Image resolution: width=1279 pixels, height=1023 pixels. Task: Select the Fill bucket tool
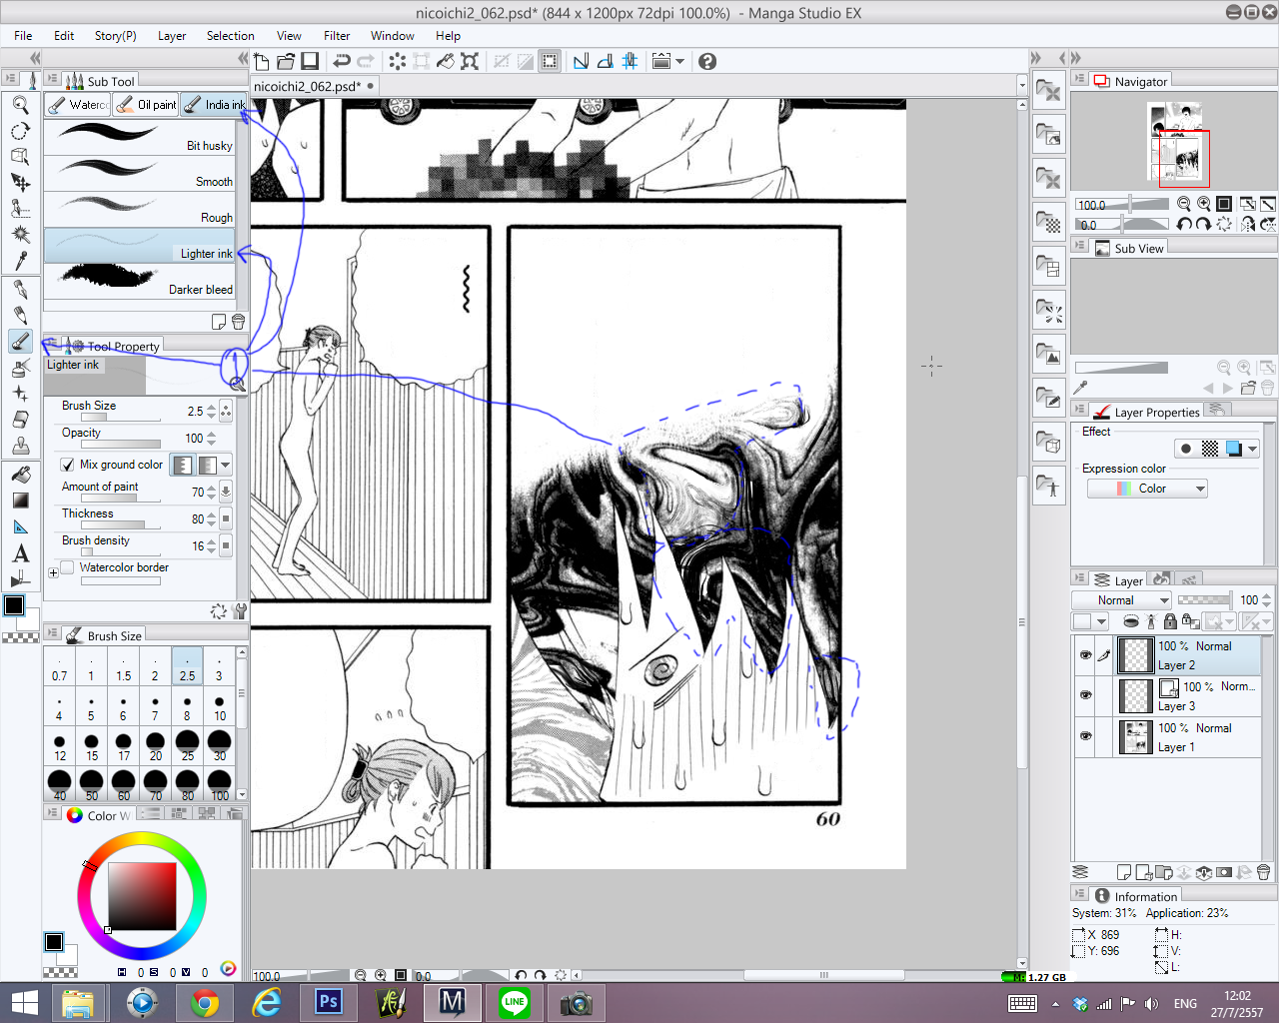[x=20, y=475]
